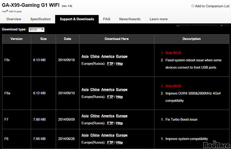Download F8a BIOS from Asia
The height and width of the screenshot is (149, 231).
(x=85, y=90)
